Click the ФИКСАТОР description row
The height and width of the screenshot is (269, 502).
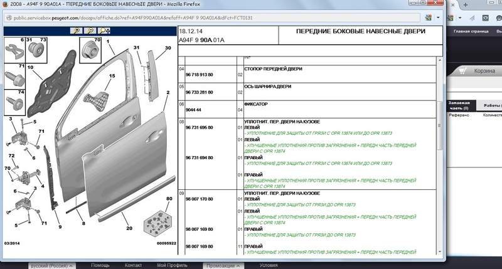(256, 104)
